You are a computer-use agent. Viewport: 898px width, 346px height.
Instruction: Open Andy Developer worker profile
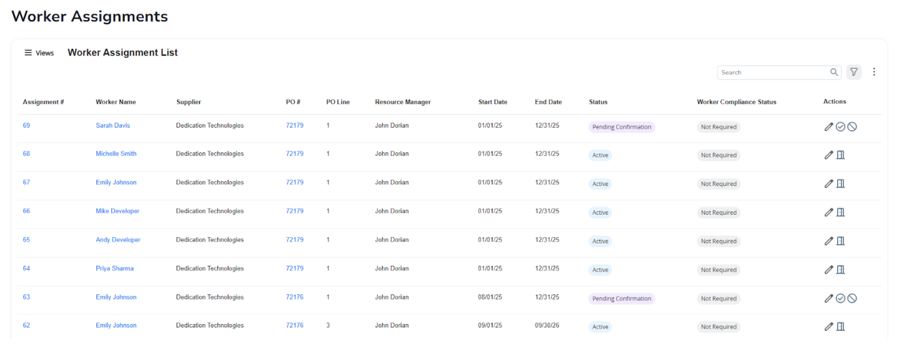click(x=118, y=240)
